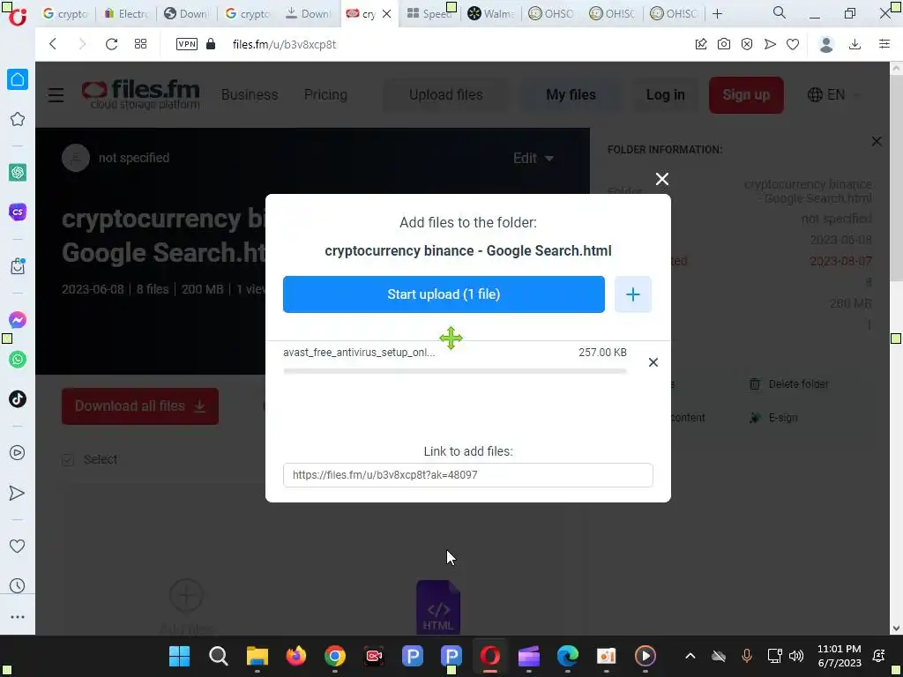Remove avast_free_antivirus_setup file from upload list
The width and height of the screenshot is (903, 677).
(653, 362)
